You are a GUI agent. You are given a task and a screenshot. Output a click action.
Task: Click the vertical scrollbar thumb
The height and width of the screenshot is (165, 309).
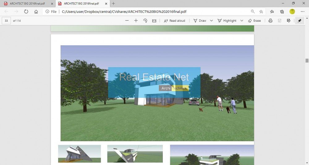pyautogui.click(x=307, y=61)
